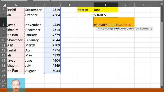Select column A header
Viewport: 164px width, 92px height.
click(x=16, y=5)
